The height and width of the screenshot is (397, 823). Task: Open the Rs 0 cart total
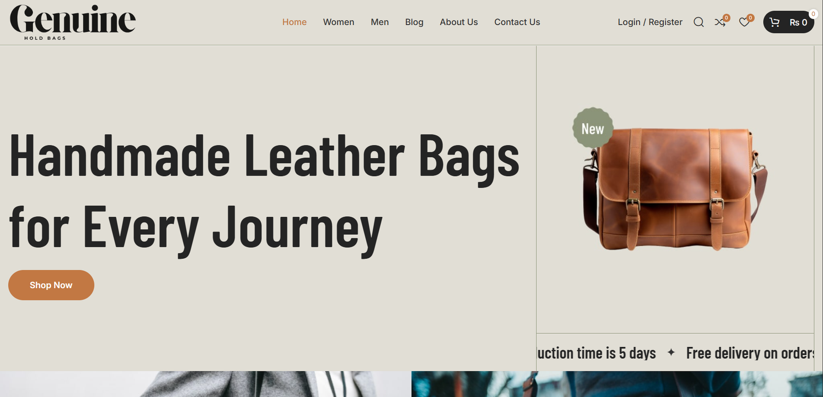798,23
